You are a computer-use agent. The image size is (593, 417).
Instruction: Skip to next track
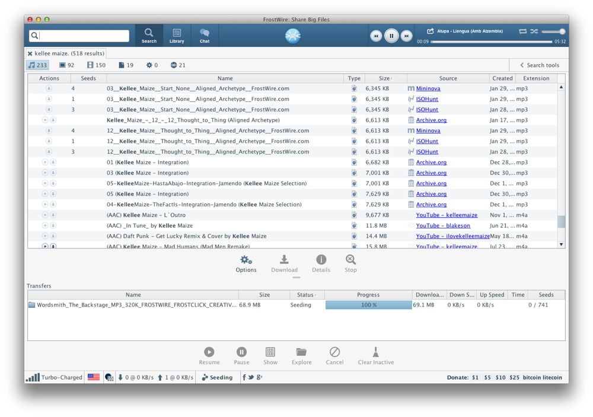click(x=407, y=36)
